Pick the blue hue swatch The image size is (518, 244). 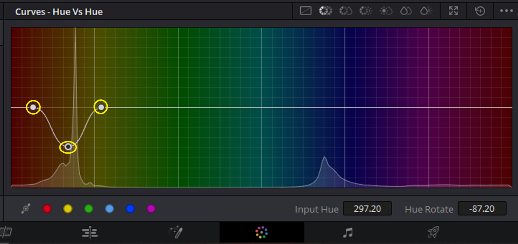pos(130,209)
